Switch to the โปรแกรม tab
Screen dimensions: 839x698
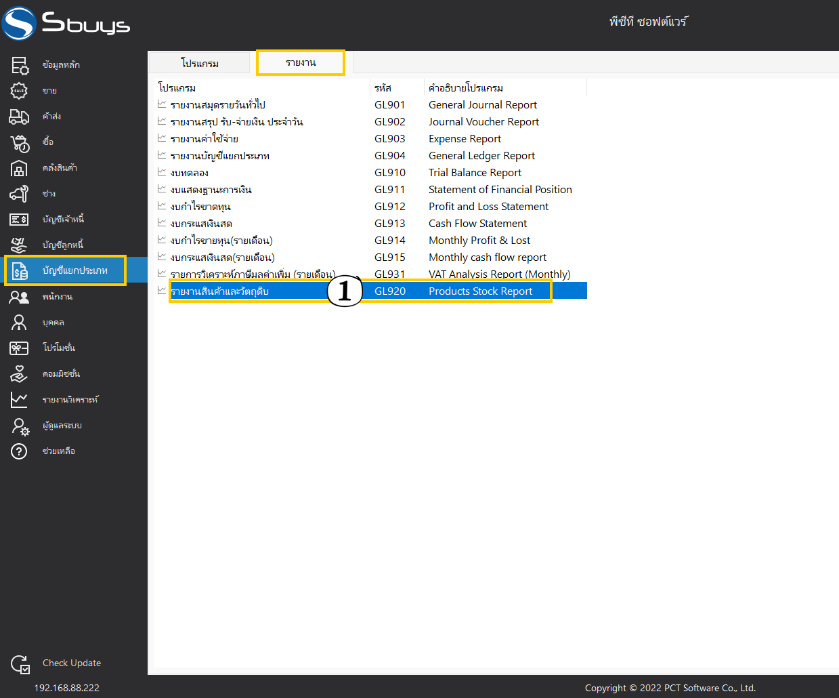[200, 63]
